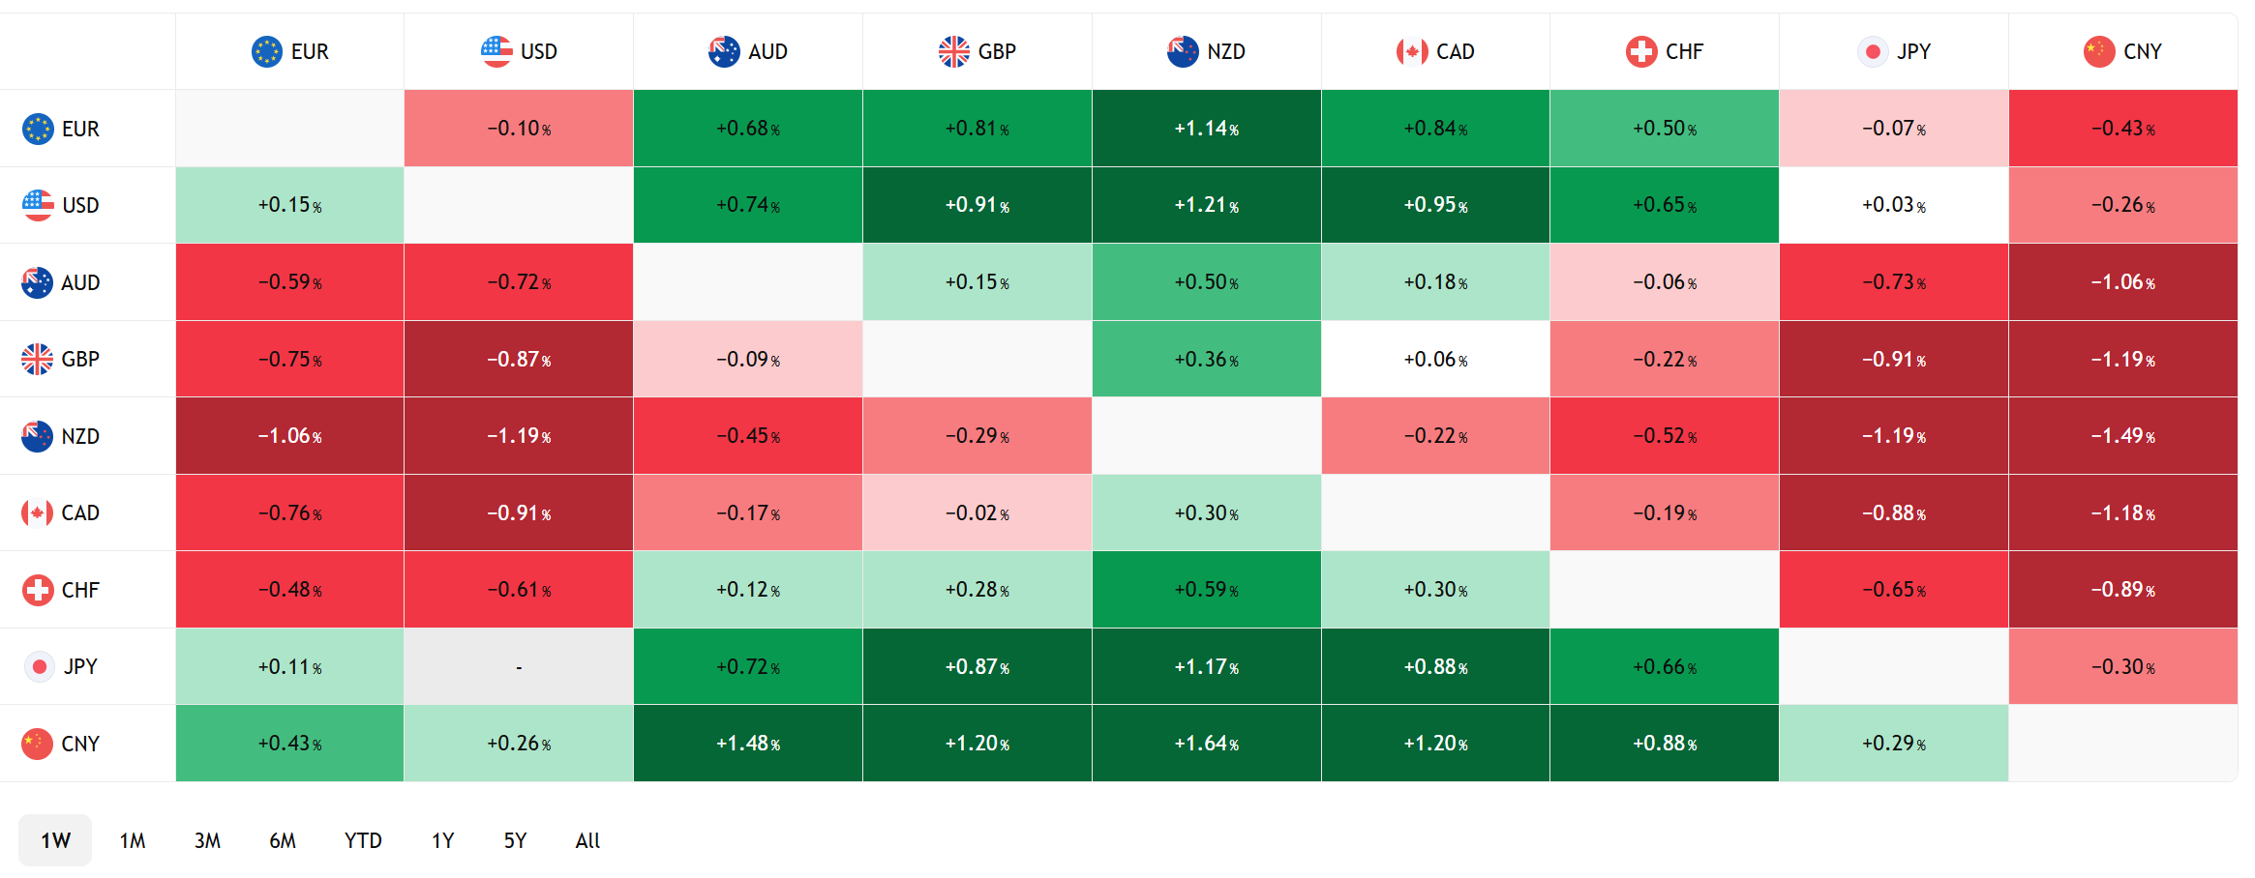Click the NZD flag icon in row header
2255x878 pixels.
[37, 436]
